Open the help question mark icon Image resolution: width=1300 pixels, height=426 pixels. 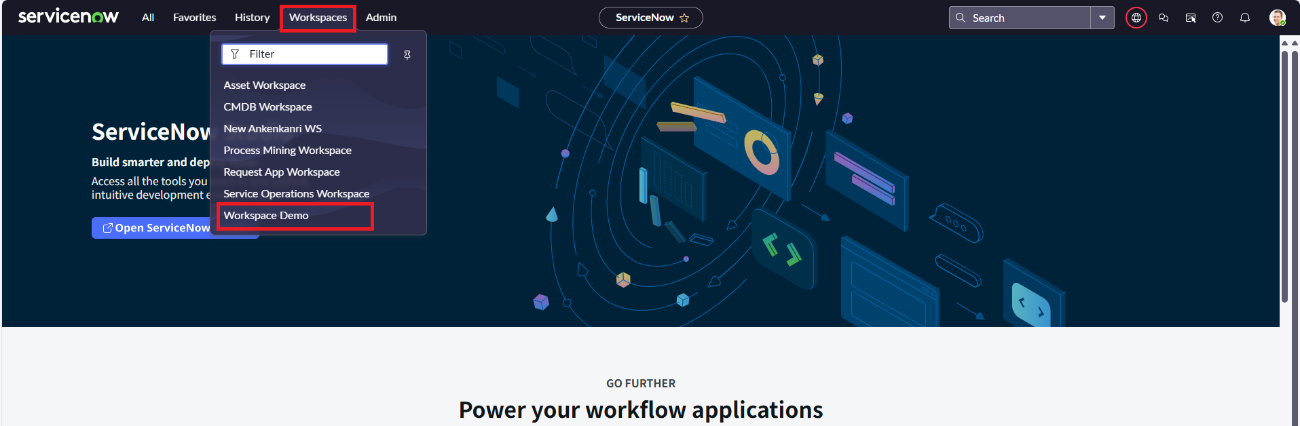click(1218, 18)
